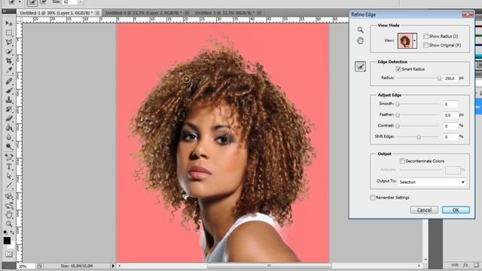Uncheck Smart Radius
The width and height of the screenshot is (482, 271).
pos(398,69)
